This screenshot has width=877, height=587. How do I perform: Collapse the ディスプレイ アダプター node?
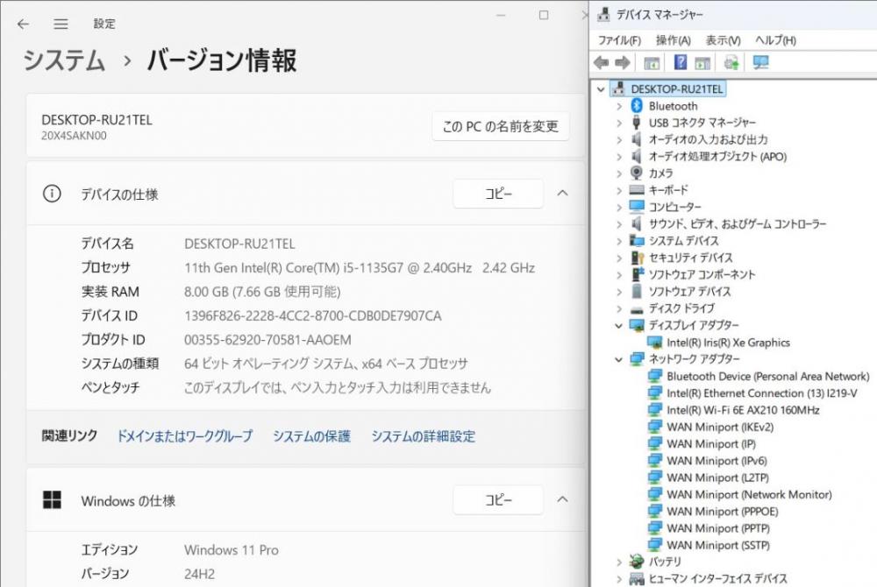coord(618,326)
